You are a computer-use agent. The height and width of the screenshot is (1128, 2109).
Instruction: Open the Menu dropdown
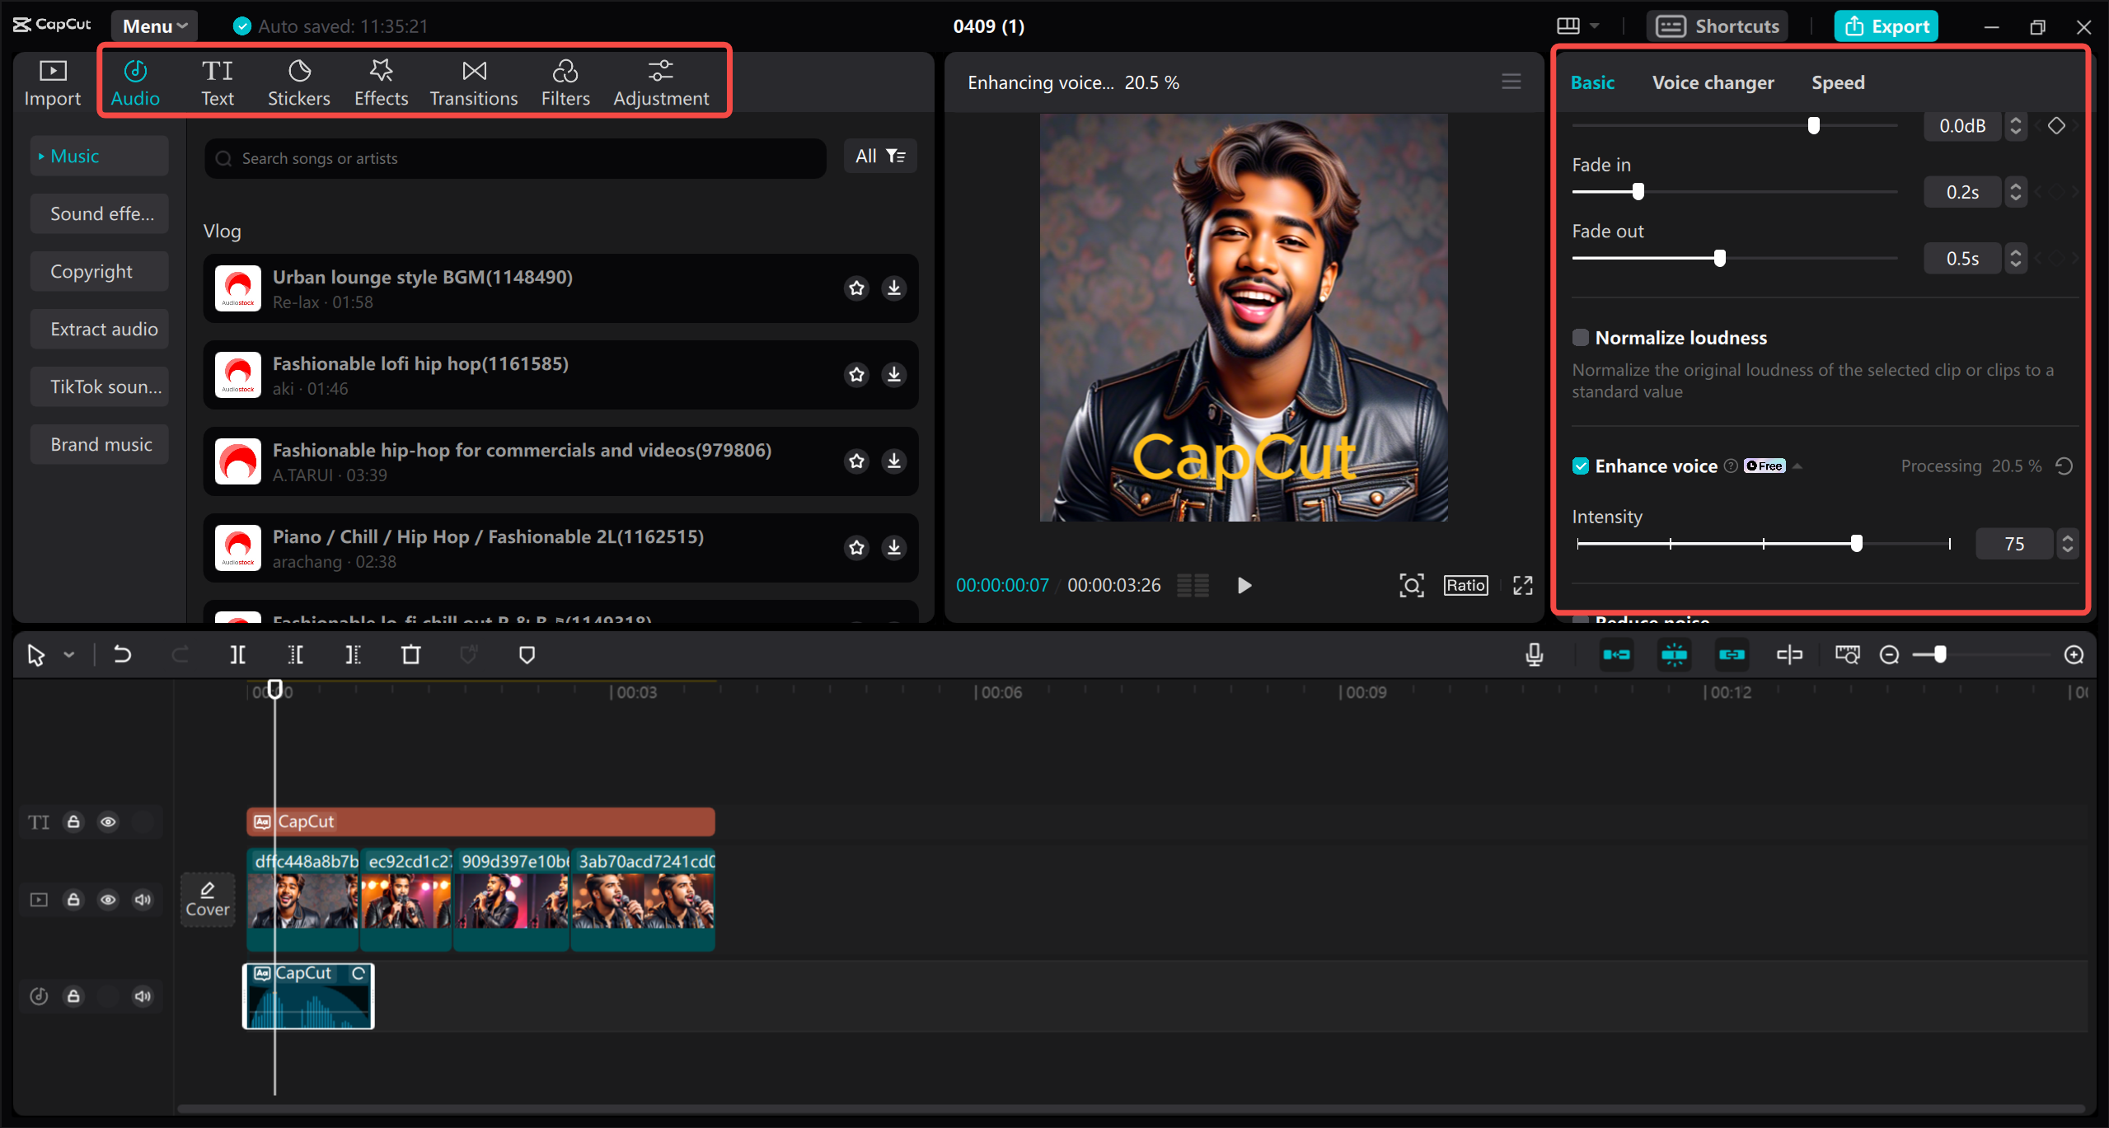point(154,26)
